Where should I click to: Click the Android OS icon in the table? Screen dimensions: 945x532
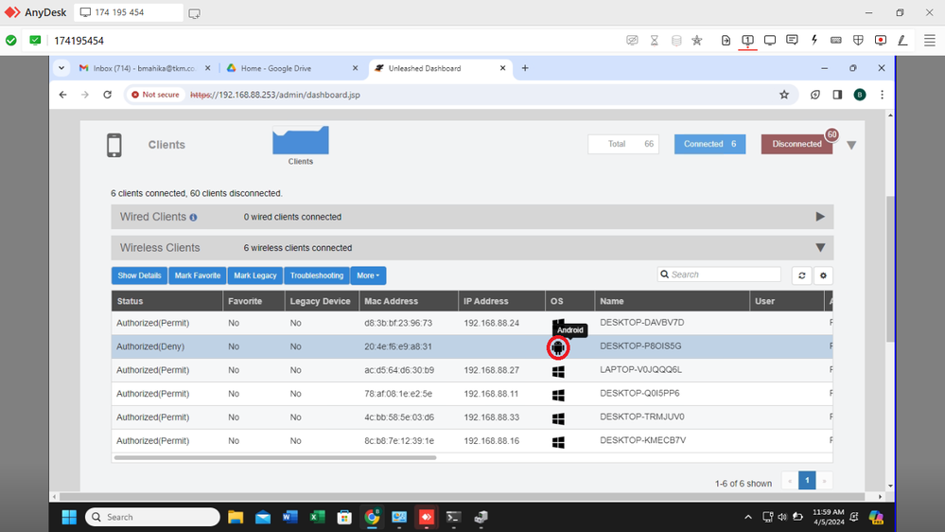point(558,347)
